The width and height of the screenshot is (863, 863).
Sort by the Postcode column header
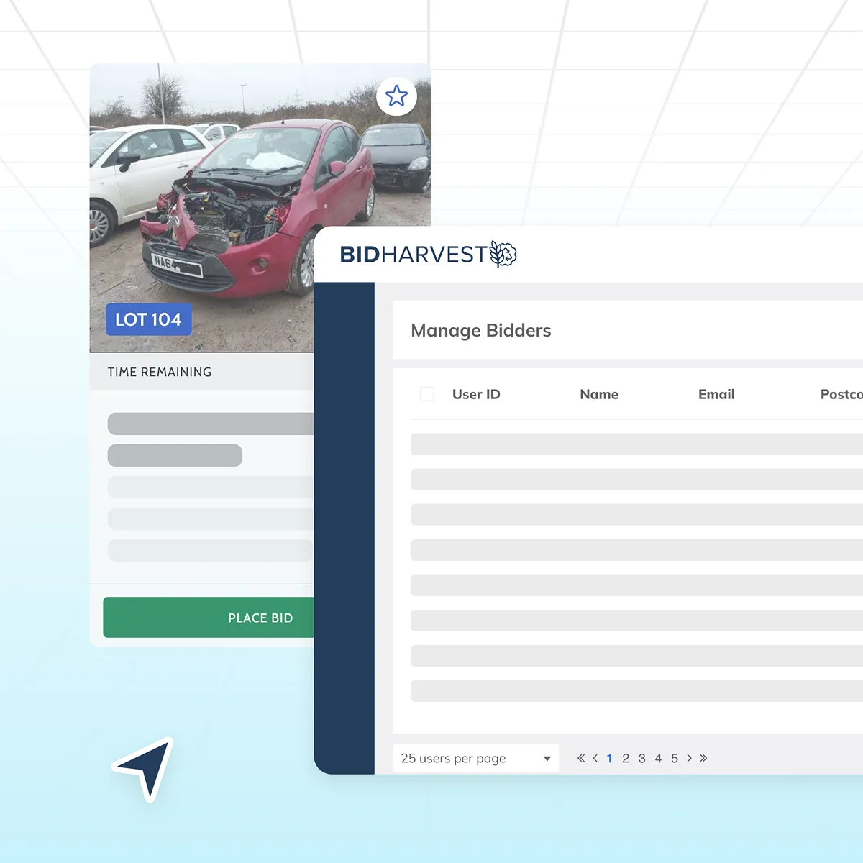841,394
